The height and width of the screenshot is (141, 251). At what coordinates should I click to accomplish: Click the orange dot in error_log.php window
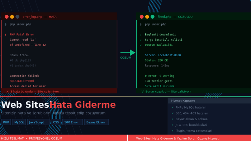tap(12, 17)
